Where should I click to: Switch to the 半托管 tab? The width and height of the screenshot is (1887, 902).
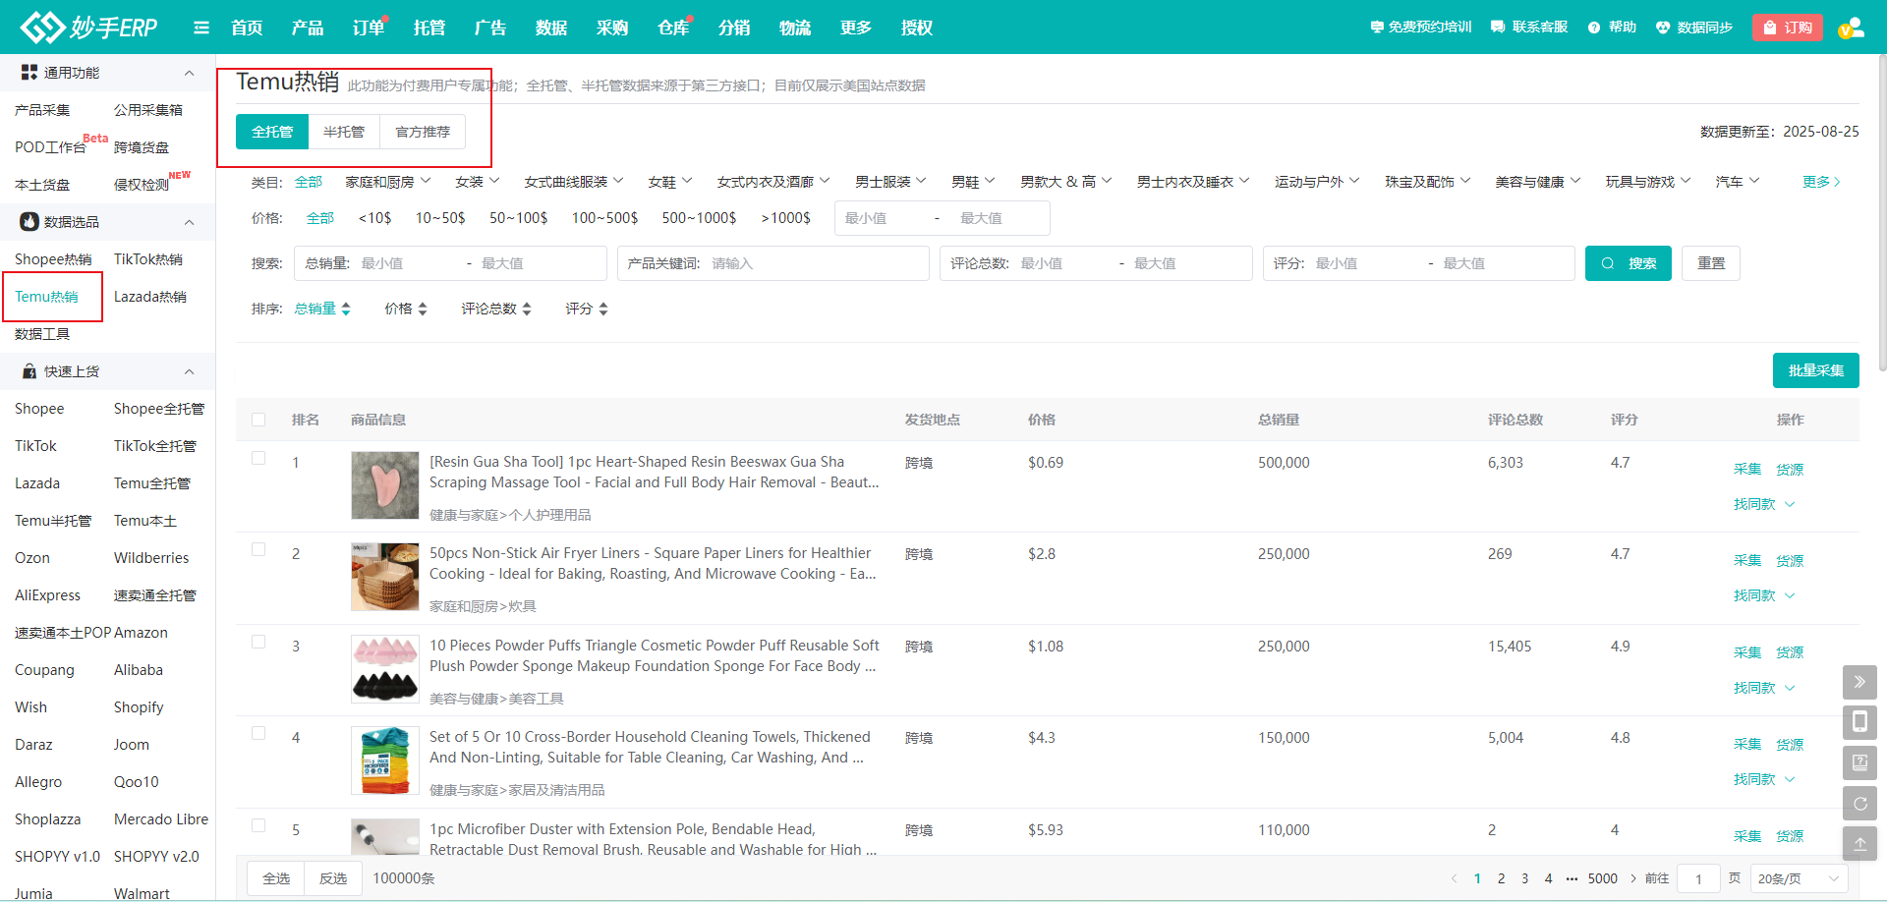point(344,132)
